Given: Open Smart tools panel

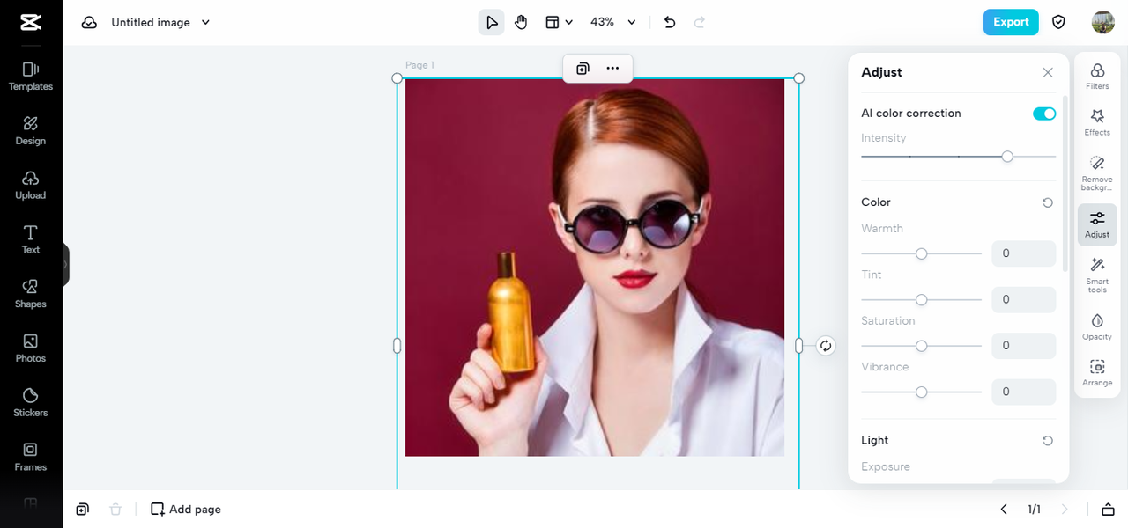Looking at the screenshot, I should 1097,275.
